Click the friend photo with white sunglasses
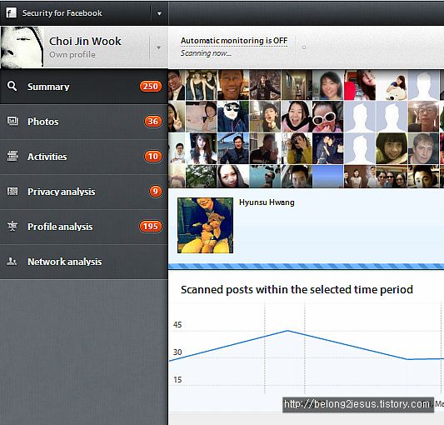Screen dimensions: 444x425 click(327, 117)
